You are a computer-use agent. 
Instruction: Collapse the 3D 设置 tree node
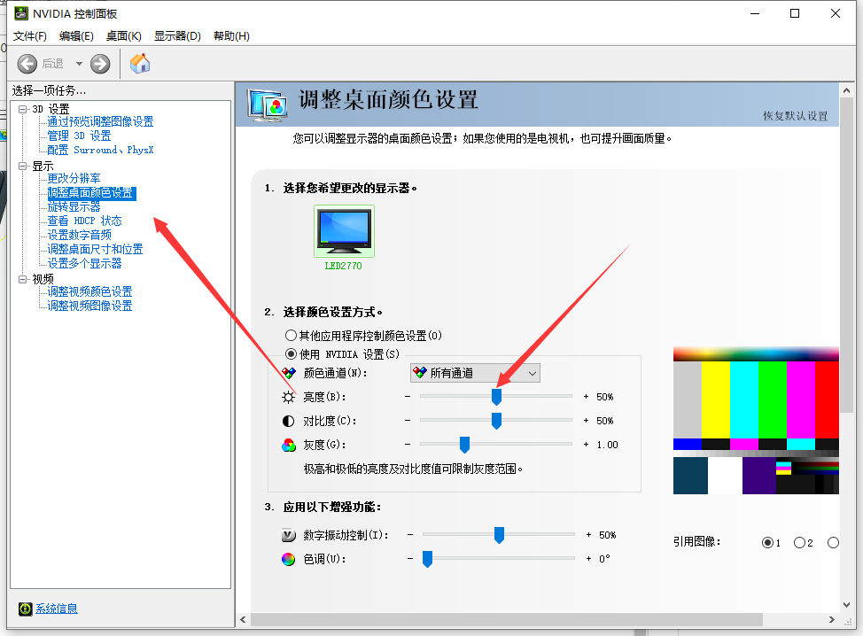23,109
